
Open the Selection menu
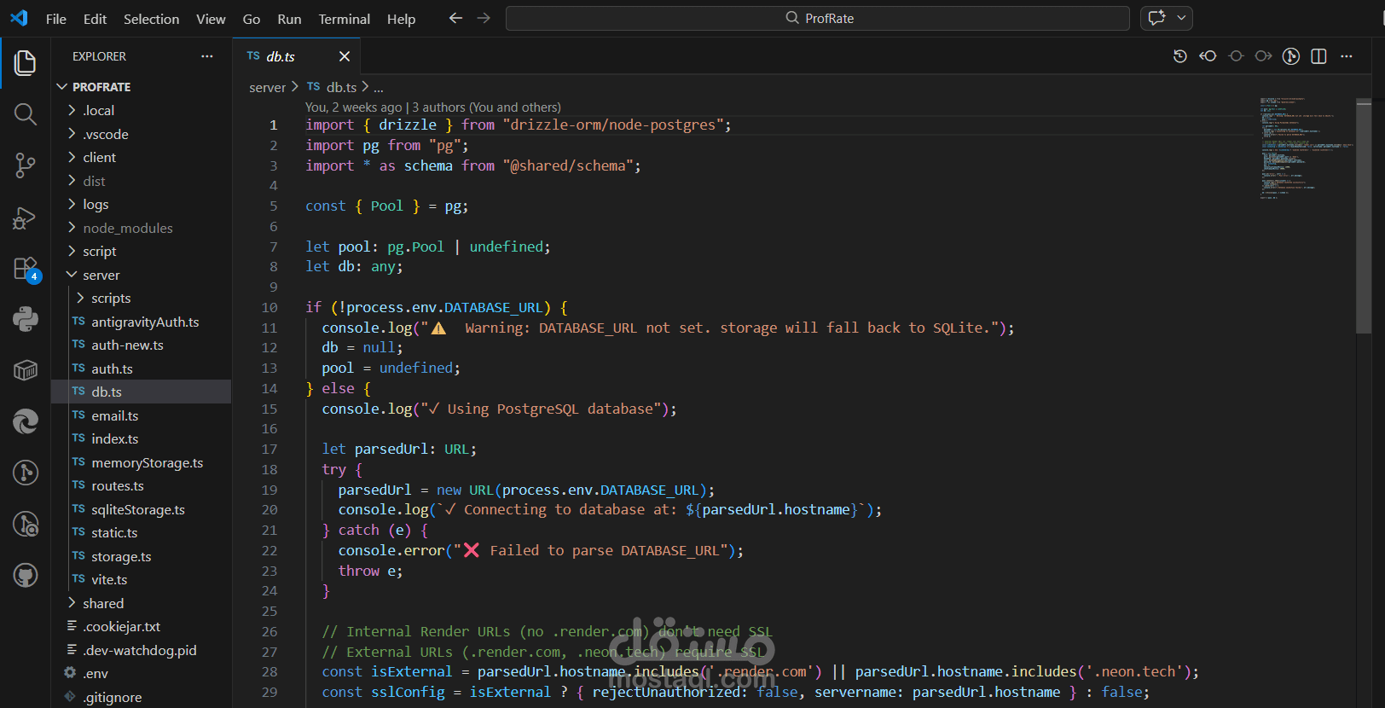(151, 19)
